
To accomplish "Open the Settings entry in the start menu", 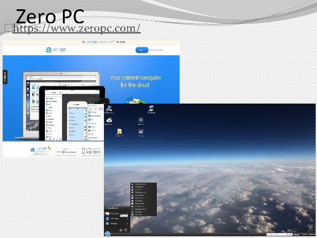I will pos(117,223).
